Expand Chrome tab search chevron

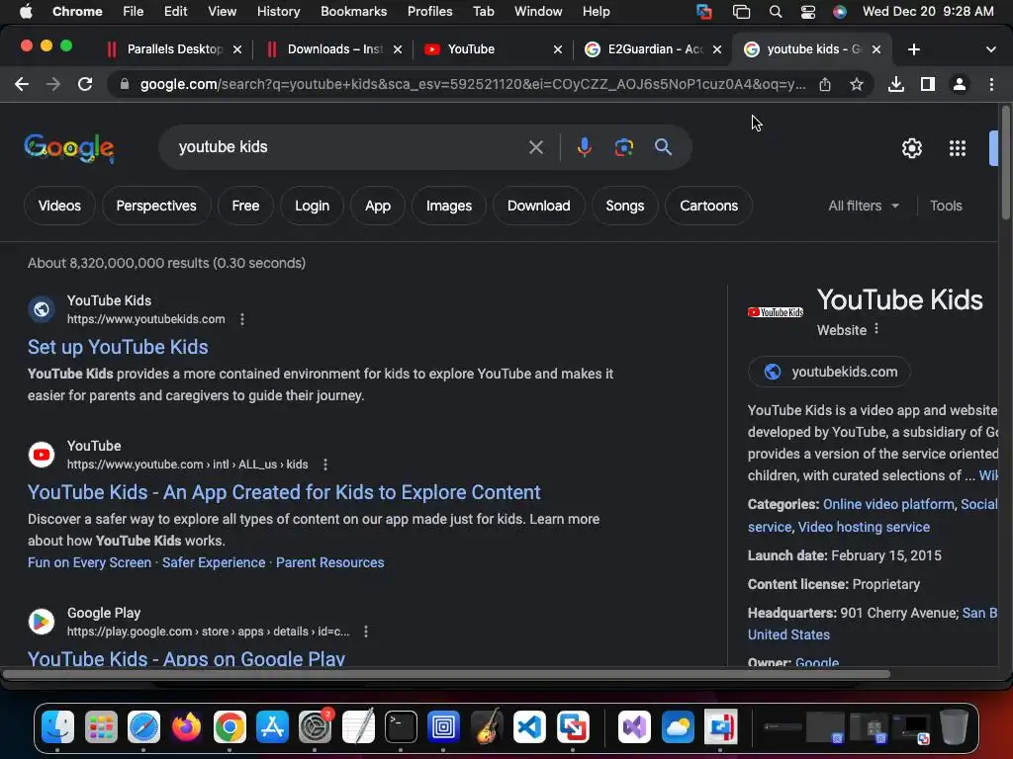[x=990, y=49]
